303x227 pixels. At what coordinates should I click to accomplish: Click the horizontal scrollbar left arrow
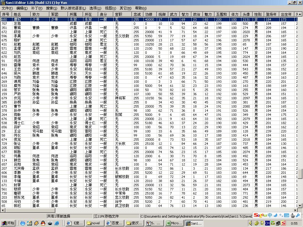click(x=2, y=210)
